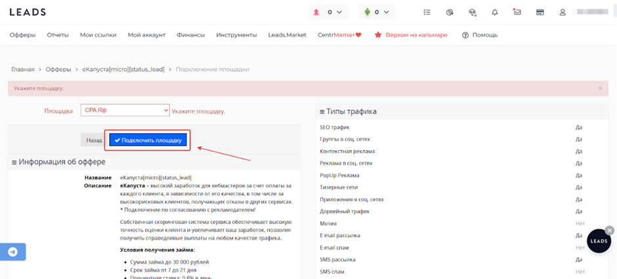Open Верхом на кальмаре promo link
Viewport: 617px width, 279px height.
416,35
